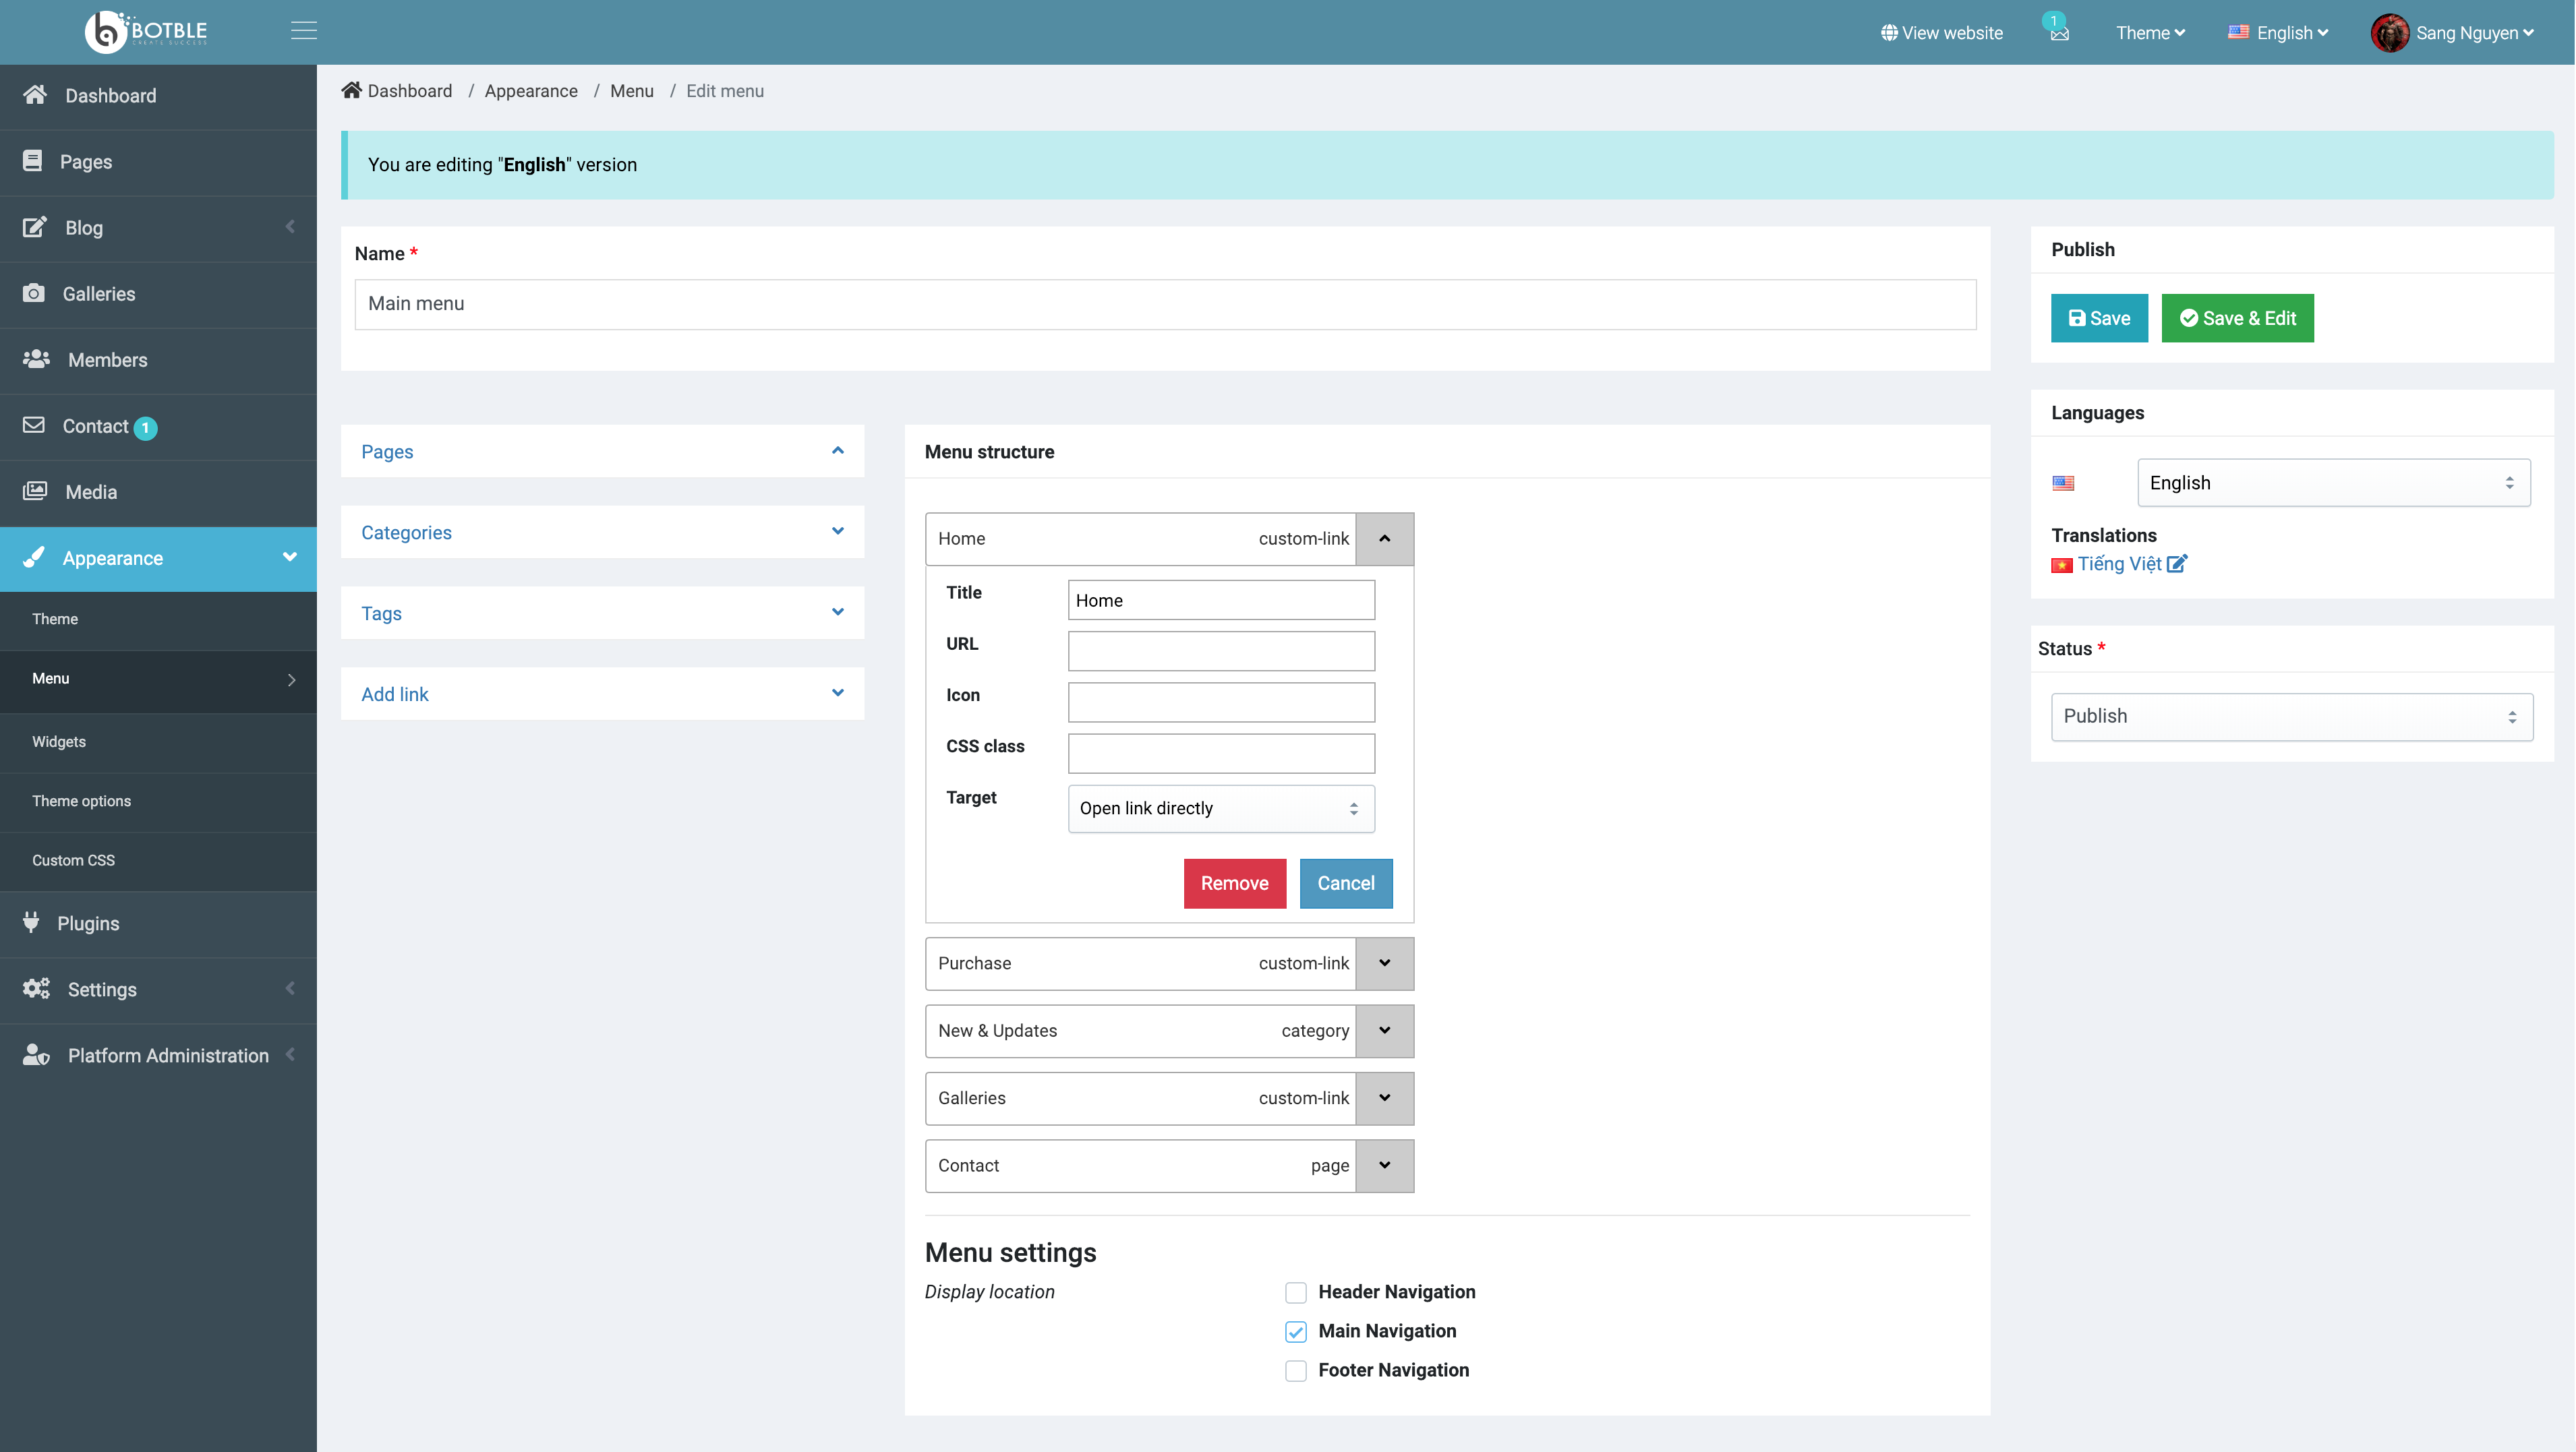Open the Theme options submenu item
Screen dimensions: 2576x1452
81,800
